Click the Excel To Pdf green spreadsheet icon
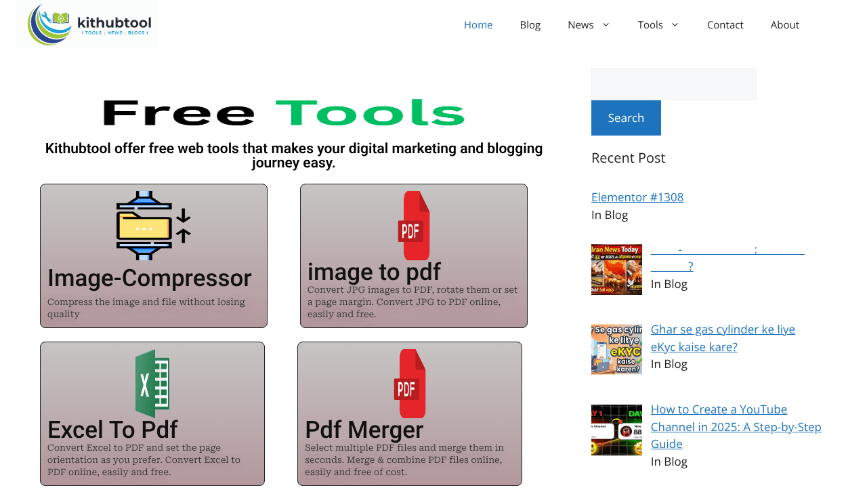The height and width of the screenshot is (488, 867). [x=152, y=384]
